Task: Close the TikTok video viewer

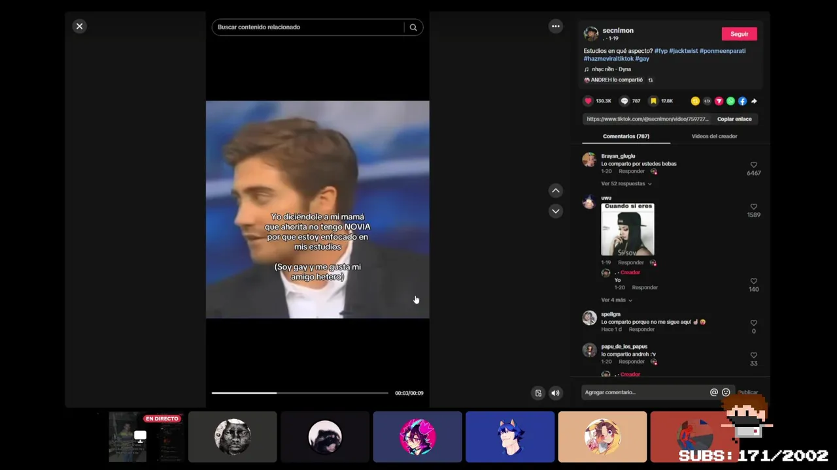Action: tap(79, 26)
